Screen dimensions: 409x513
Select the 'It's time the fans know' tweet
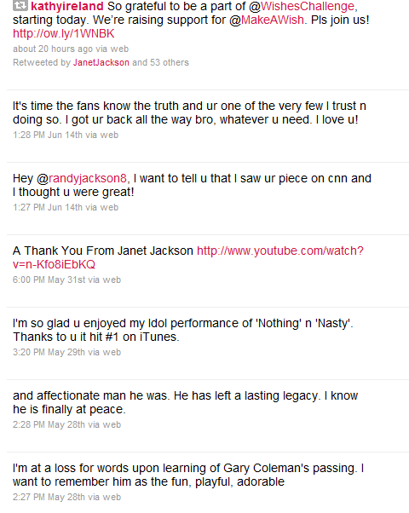(x=189, y=112)
